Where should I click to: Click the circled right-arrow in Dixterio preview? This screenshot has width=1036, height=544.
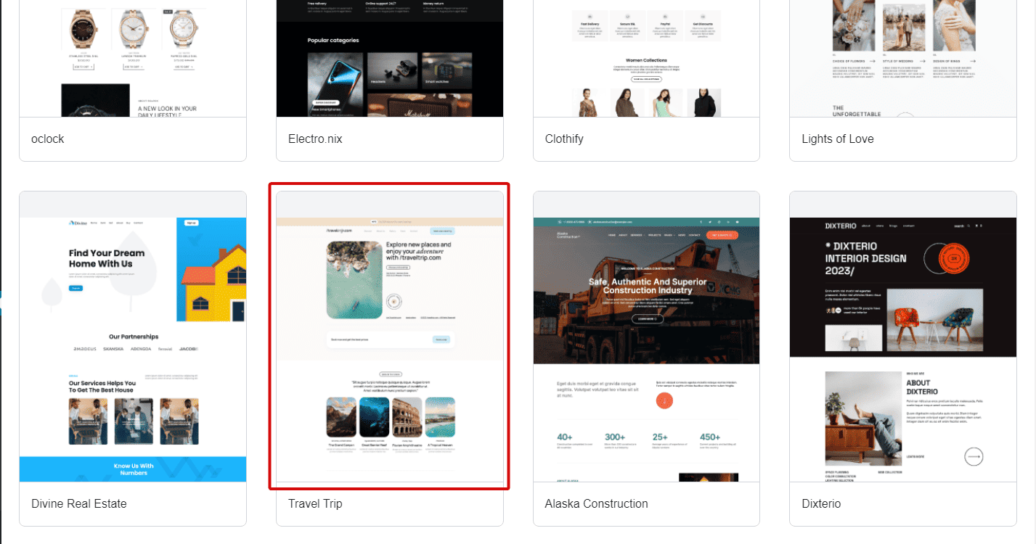click(x=973, y=456)
